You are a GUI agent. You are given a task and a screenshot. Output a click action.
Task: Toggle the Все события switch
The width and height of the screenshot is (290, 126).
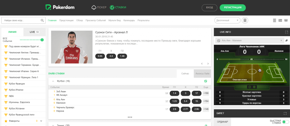point(42,40)
